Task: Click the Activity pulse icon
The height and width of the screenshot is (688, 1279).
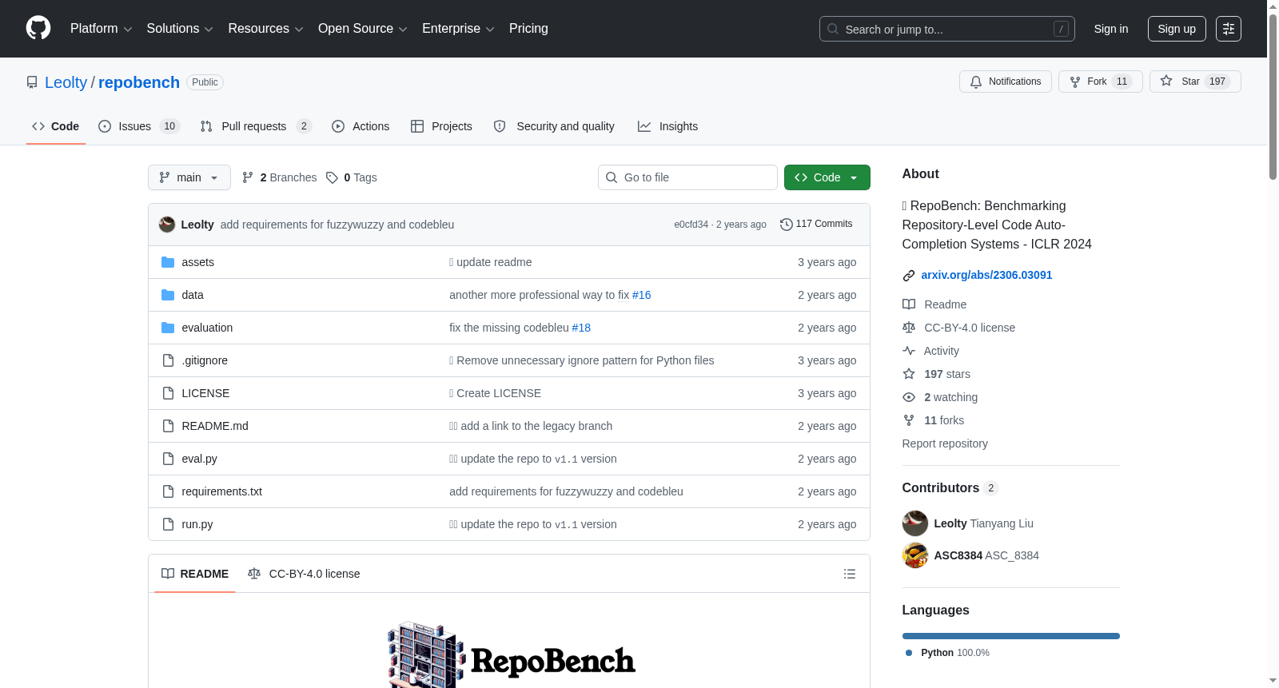Action: [x=909, y=351]
